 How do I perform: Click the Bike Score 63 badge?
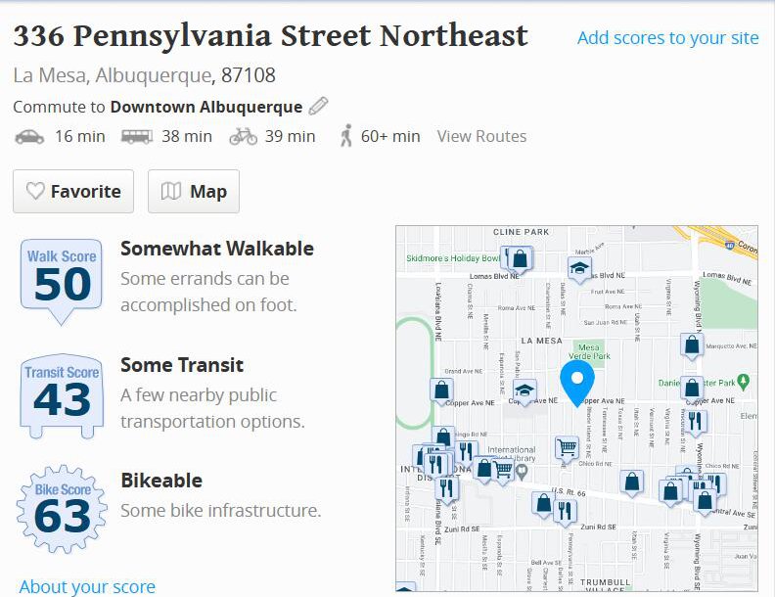[62, 509]
